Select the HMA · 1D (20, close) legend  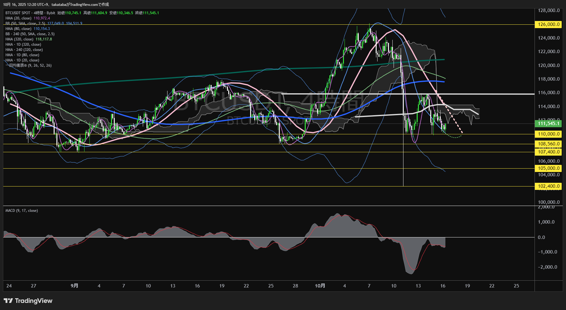tap(22, 60)
